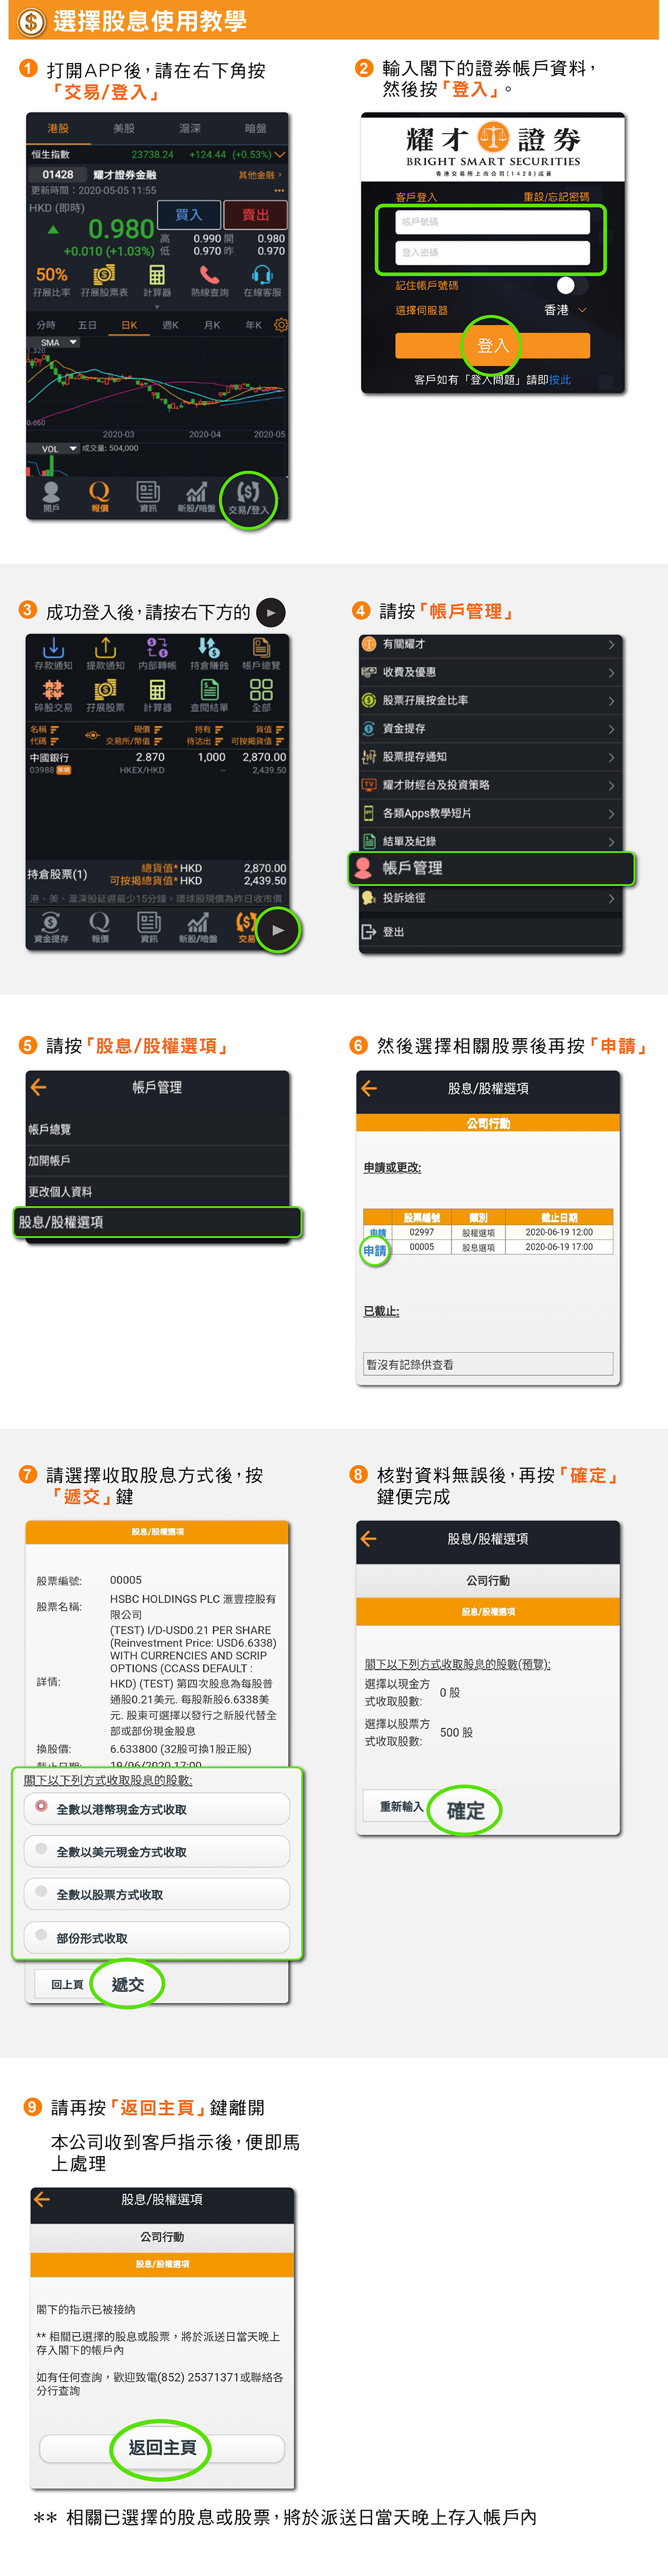The height and width of the screenshot is (2576, 668).
Task: Tap the 全部 grid icon
Action: pyautogui.click(x=261, y=696)
